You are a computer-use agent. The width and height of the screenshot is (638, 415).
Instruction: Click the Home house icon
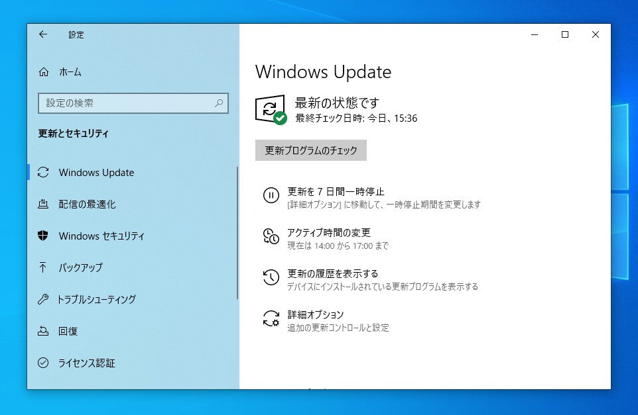click(44, 72)
